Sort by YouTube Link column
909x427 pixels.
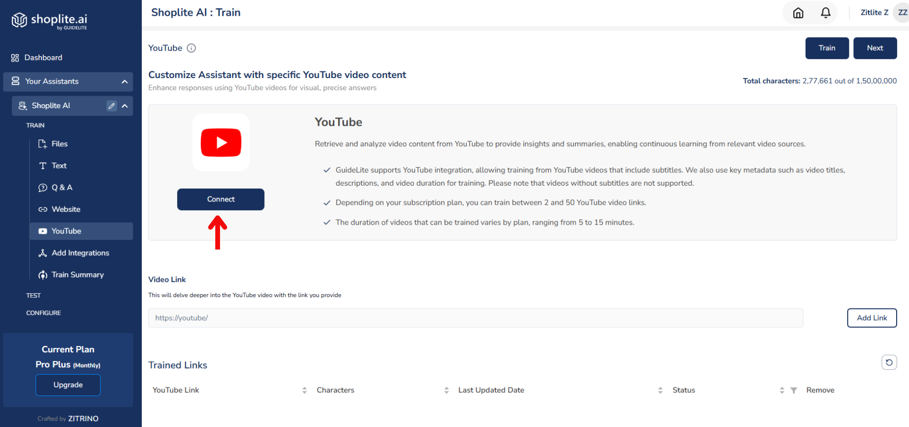pos(304,390)
